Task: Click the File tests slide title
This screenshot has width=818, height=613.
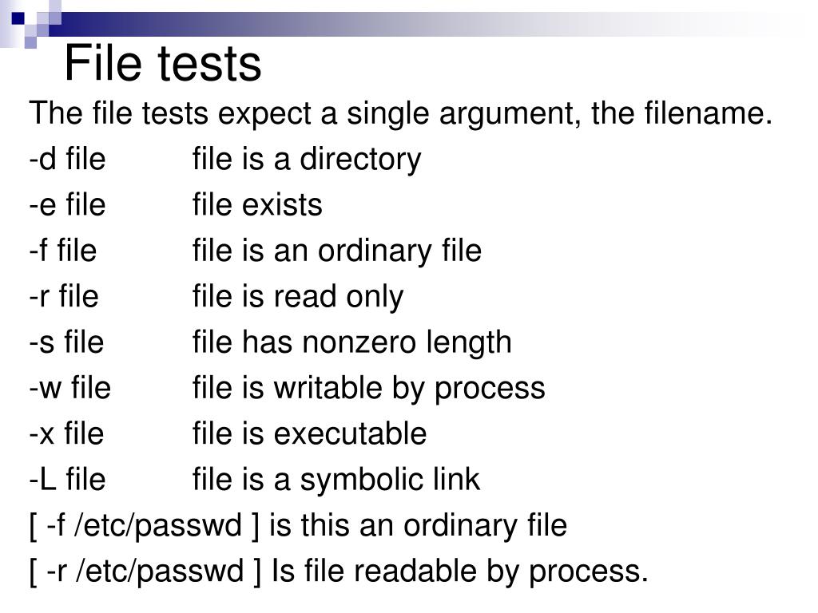Action: (x=163, y=63)
